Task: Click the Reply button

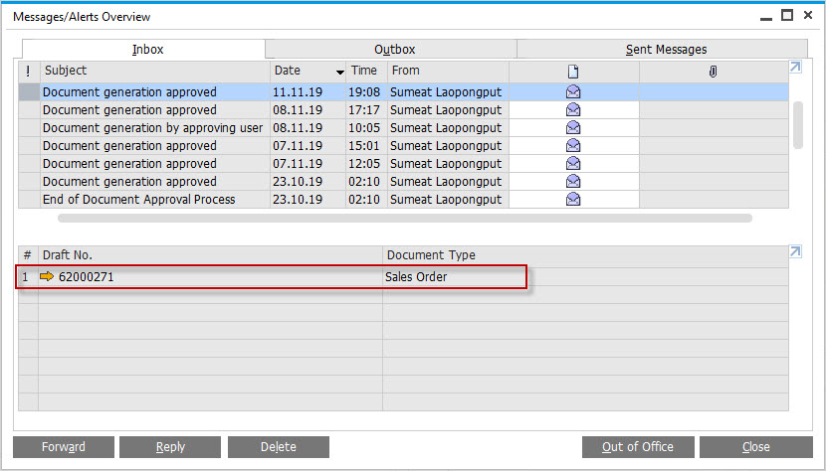Action: click(x=170, y=447)
